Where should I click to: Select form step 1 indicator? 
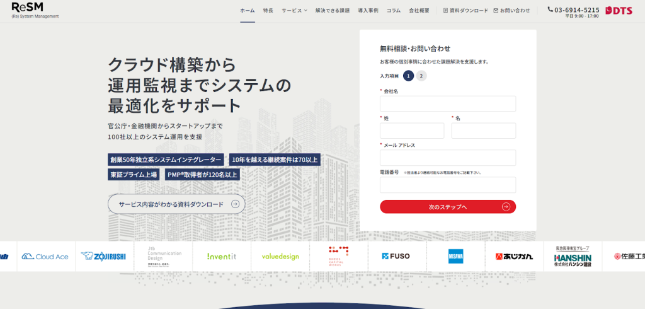pos(409,76)
